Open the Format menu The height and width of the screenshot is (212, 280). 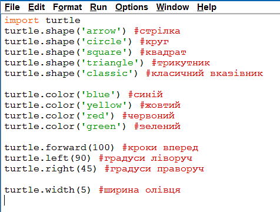(67, 7)
